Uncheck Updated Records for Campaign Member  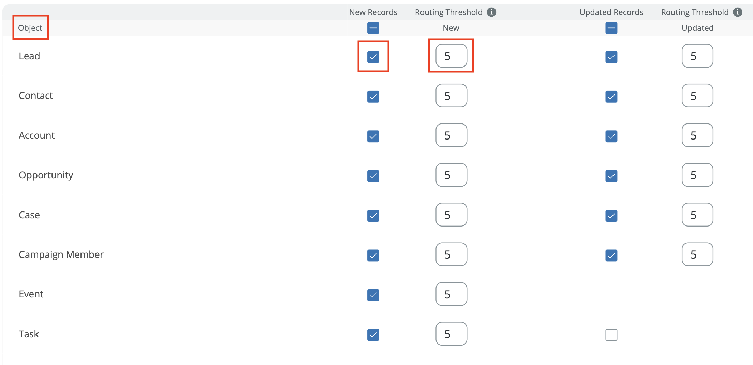tap(611, 255)
